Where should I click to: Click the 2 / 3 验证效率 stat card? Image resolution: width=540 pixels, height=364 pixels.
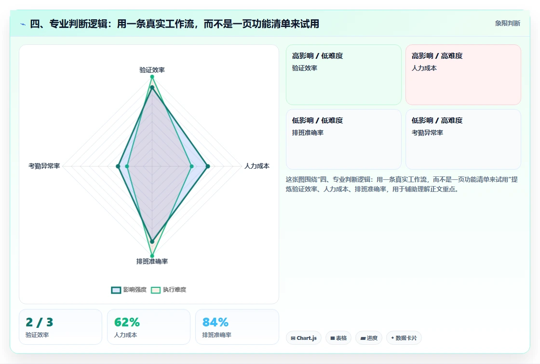coord(61,327)
